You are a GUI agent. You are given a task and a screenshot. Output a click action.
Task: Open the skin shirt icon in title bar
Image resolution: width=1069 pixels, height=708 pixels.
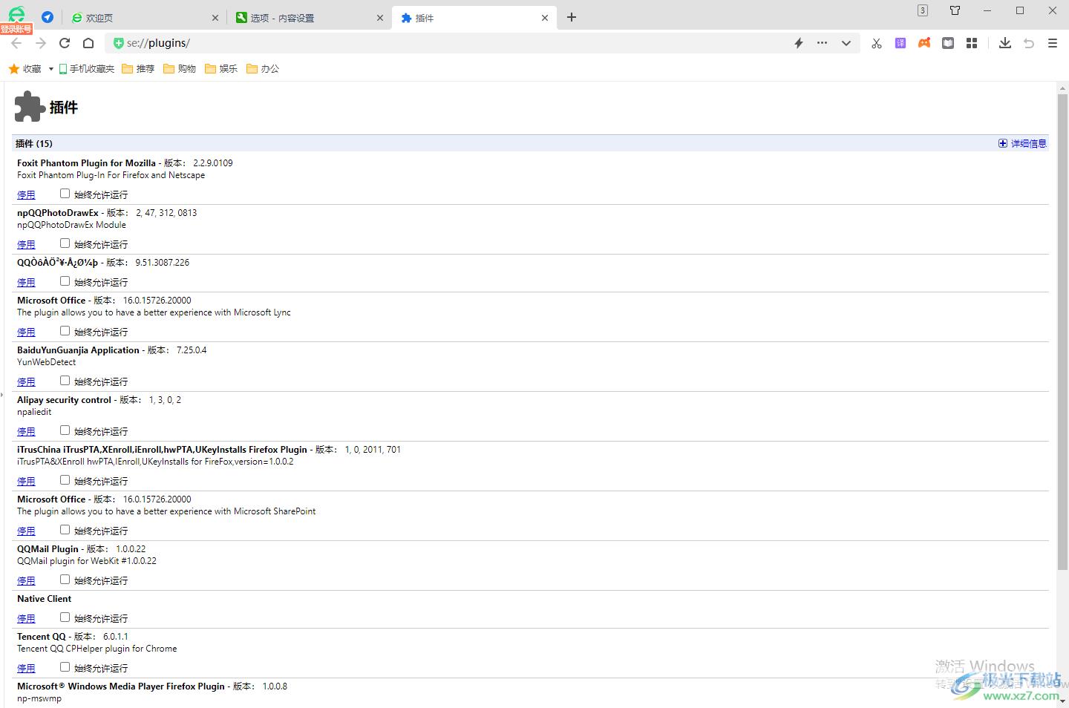pos(955,10)
